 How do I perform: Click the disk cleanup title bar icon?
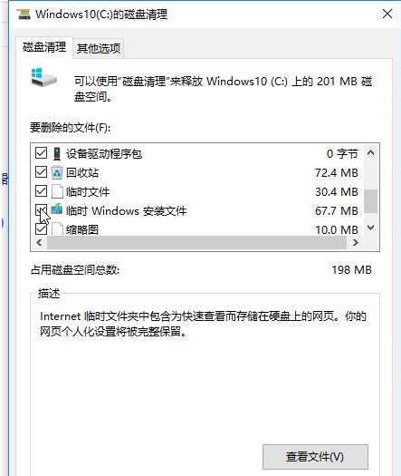24,15
